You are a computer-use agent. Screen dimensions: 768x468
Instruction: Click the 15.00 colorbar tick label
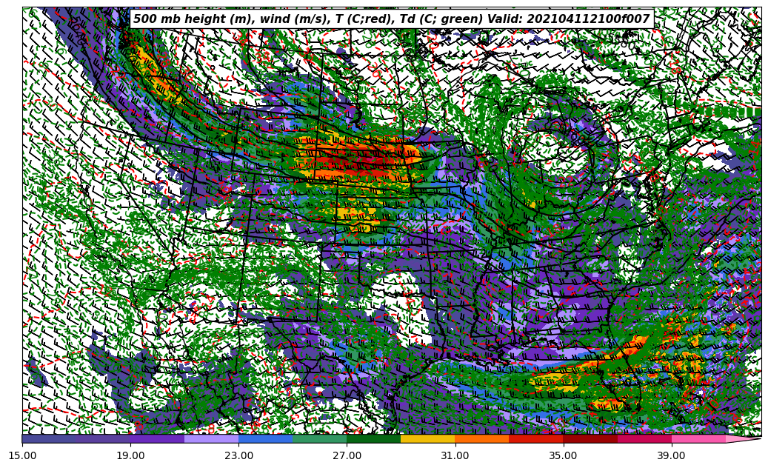[x=22, y=456]
